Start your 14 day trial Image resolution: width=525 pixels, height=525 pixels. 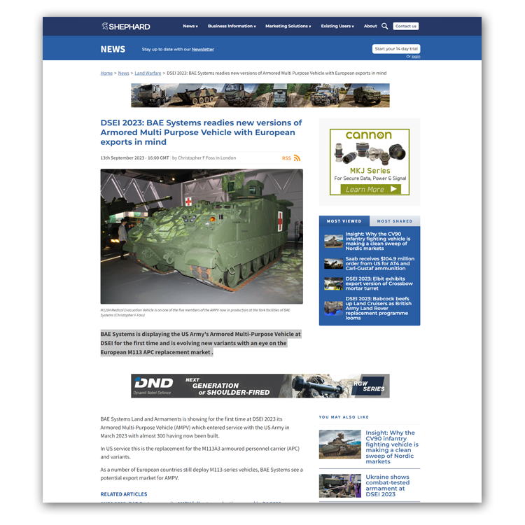coord(396,49)
